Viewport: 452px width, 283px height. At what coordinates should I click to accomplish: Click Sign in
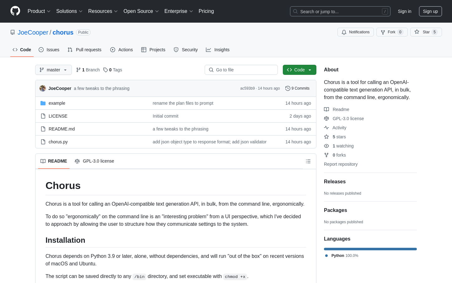pyautogui.click(x=405, y=11)
